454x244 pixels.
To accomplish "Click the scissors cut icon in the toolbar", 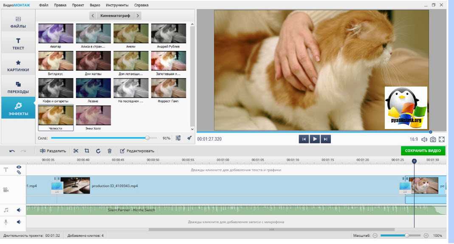I will pos(76,151).
